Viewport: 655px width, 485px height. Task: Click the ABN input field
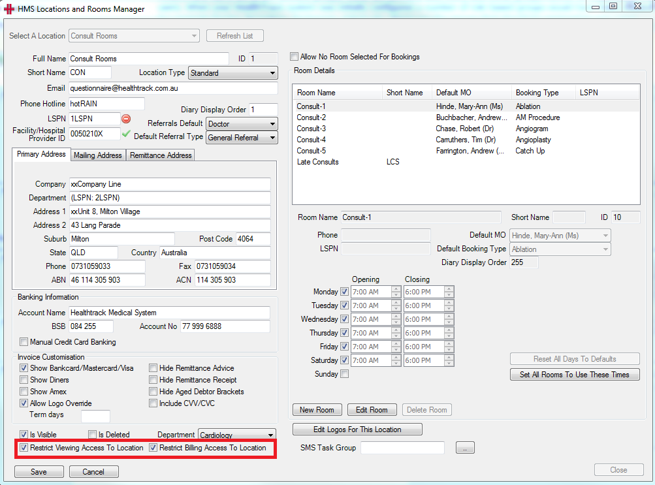pyautogui.click(x=107, y=280)
